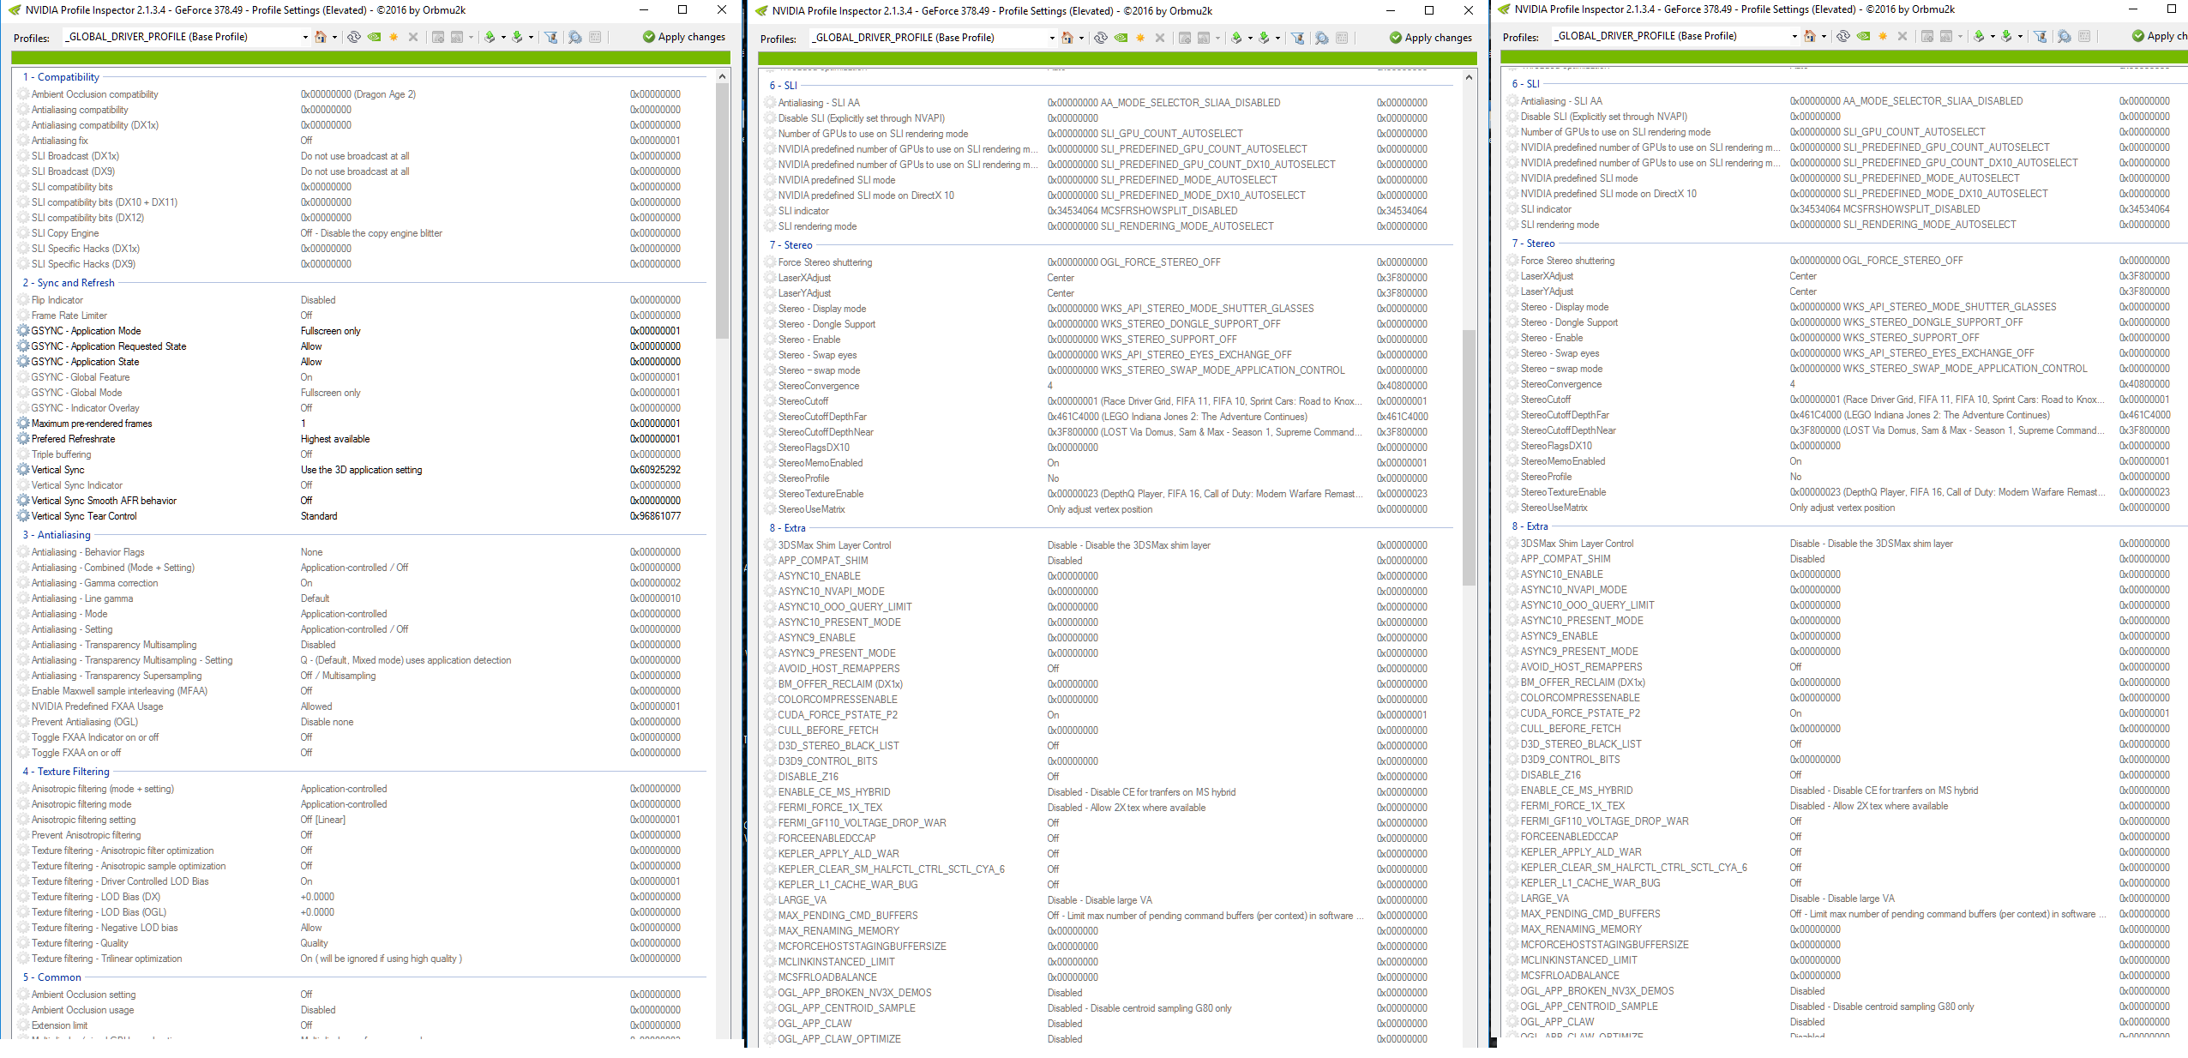Open the Profiles dropdown in the left window
The image size is (2188, 1058).
305,37
